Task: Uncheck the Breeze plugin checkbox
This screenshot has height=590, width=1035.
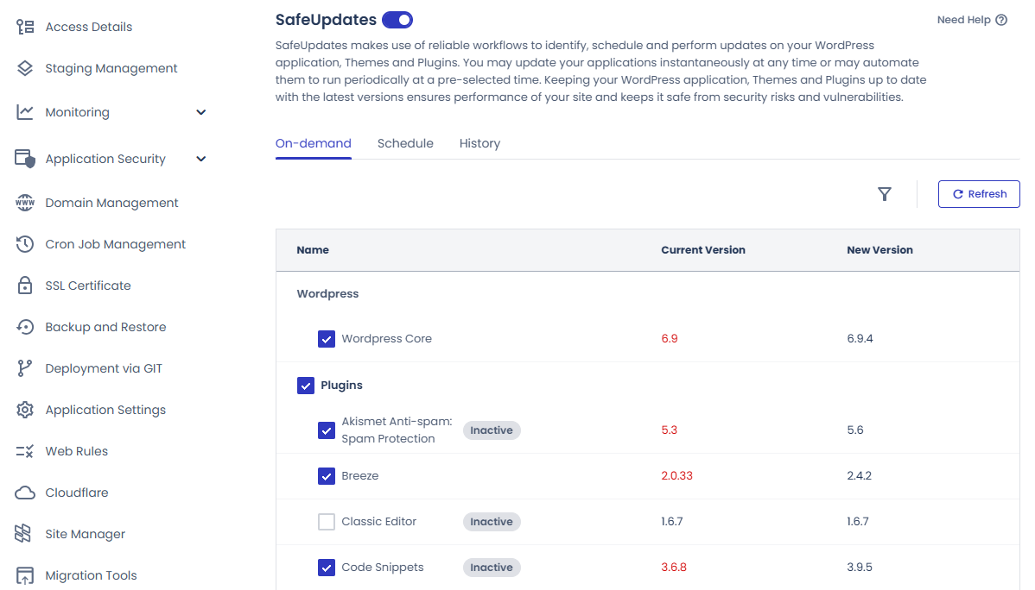Action: (326, 476)
